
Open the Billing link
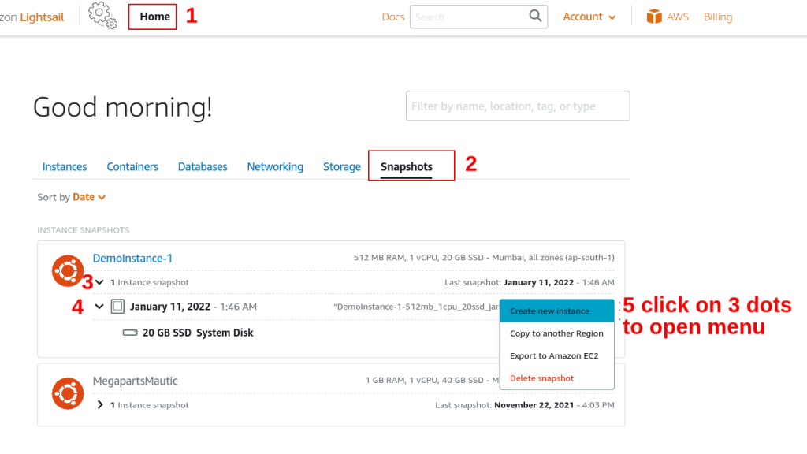tap(717, 17)
